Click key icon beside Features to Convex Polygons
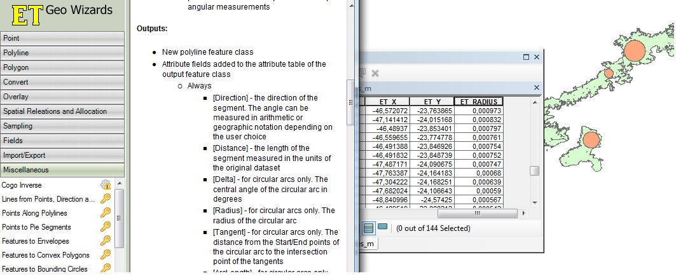This screenshot has width=676, height=278. pos(106,254)
